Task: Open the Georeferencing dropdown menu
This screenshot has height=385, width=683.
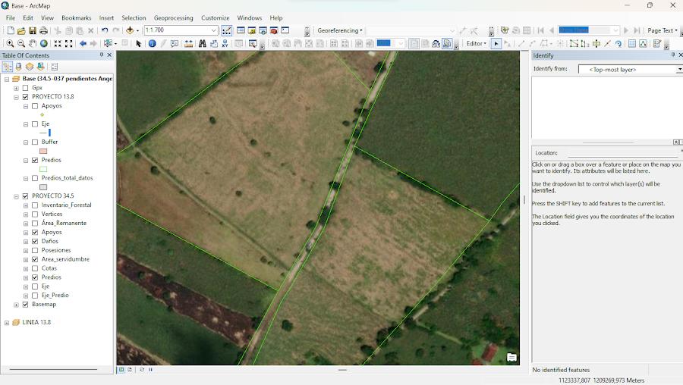Action: (x=340, y=30)
